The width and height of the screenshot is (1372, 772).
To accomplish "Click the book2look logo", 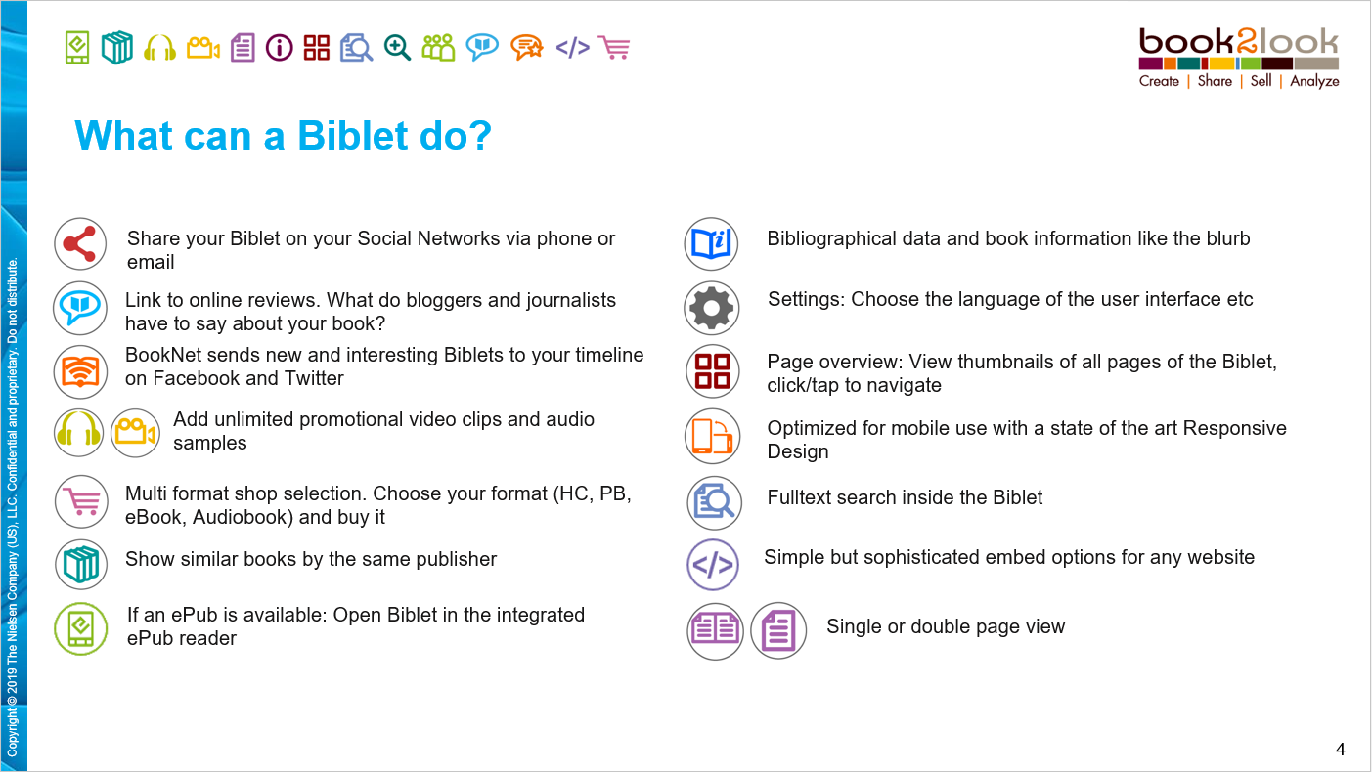I will (x=1239, y=59).
